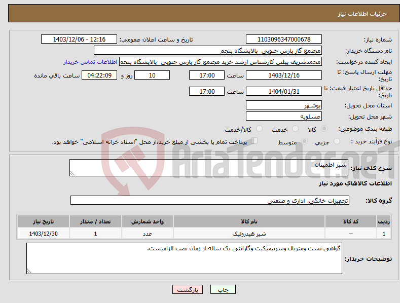Click the resize handle of description box
Viewport: 400px width, 303px height.
(x=72, y=173)
